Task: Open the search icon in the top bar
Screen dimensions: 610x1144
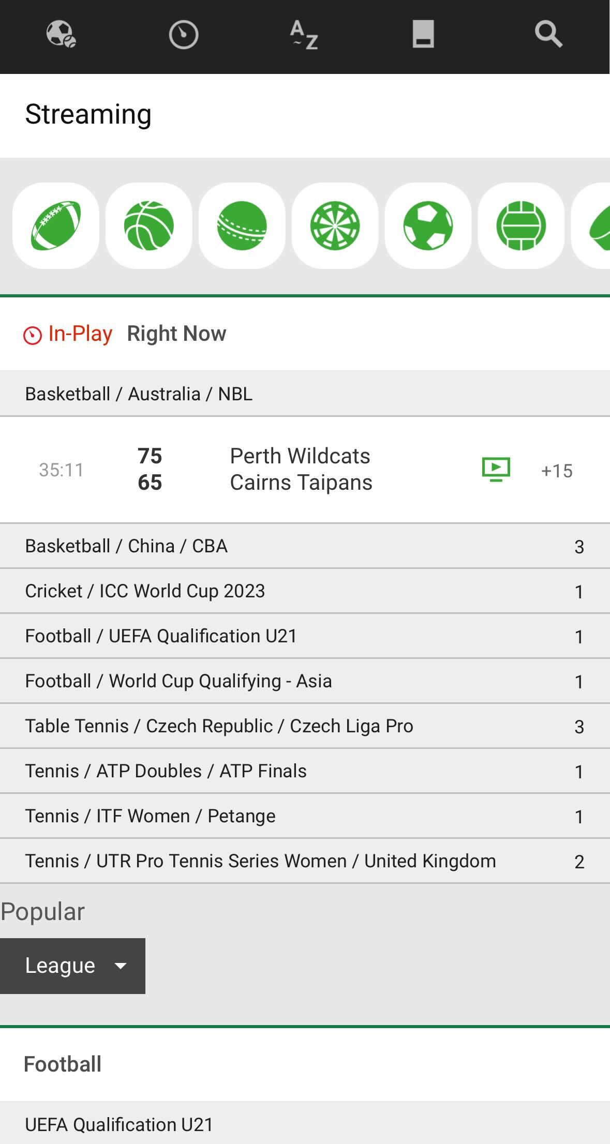Action: tap(549, 35)
